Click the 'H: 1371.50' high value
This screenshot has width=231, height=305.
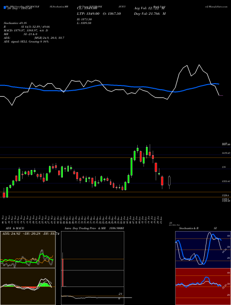(x=85, y=19)
